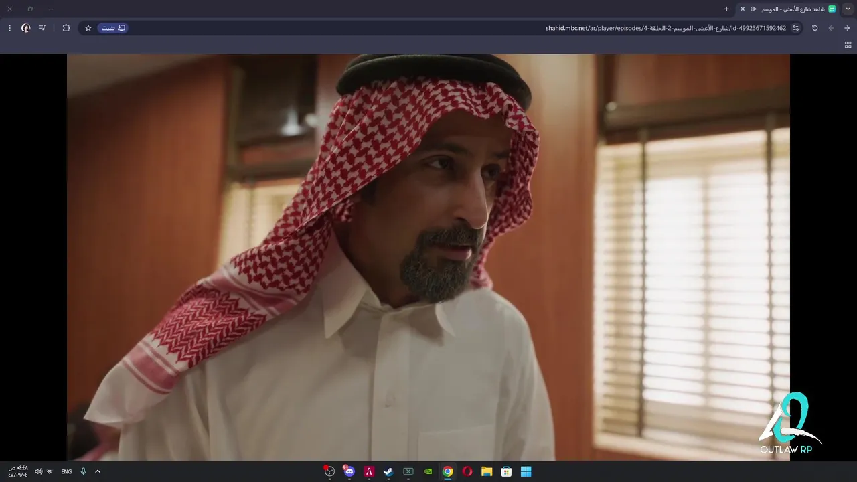Open the Chrome three-dot menu

coord(9,28)
